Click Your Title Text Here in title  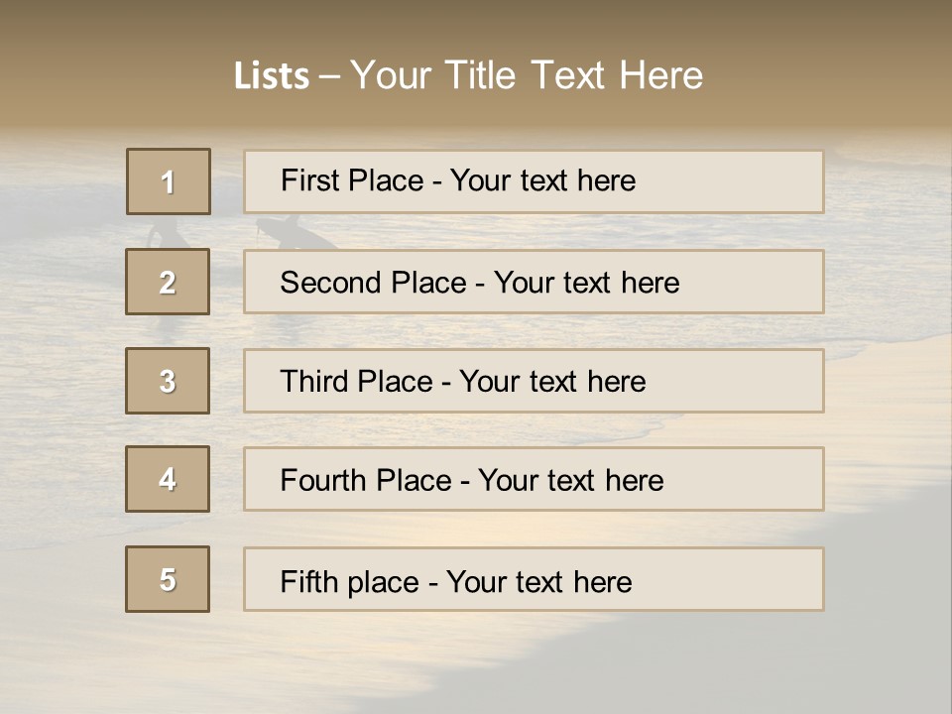tap(527, 75)
